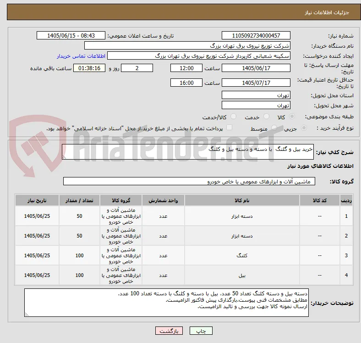Select the کالا/خدمت radio button
The image size is (361, 343).
234,116
